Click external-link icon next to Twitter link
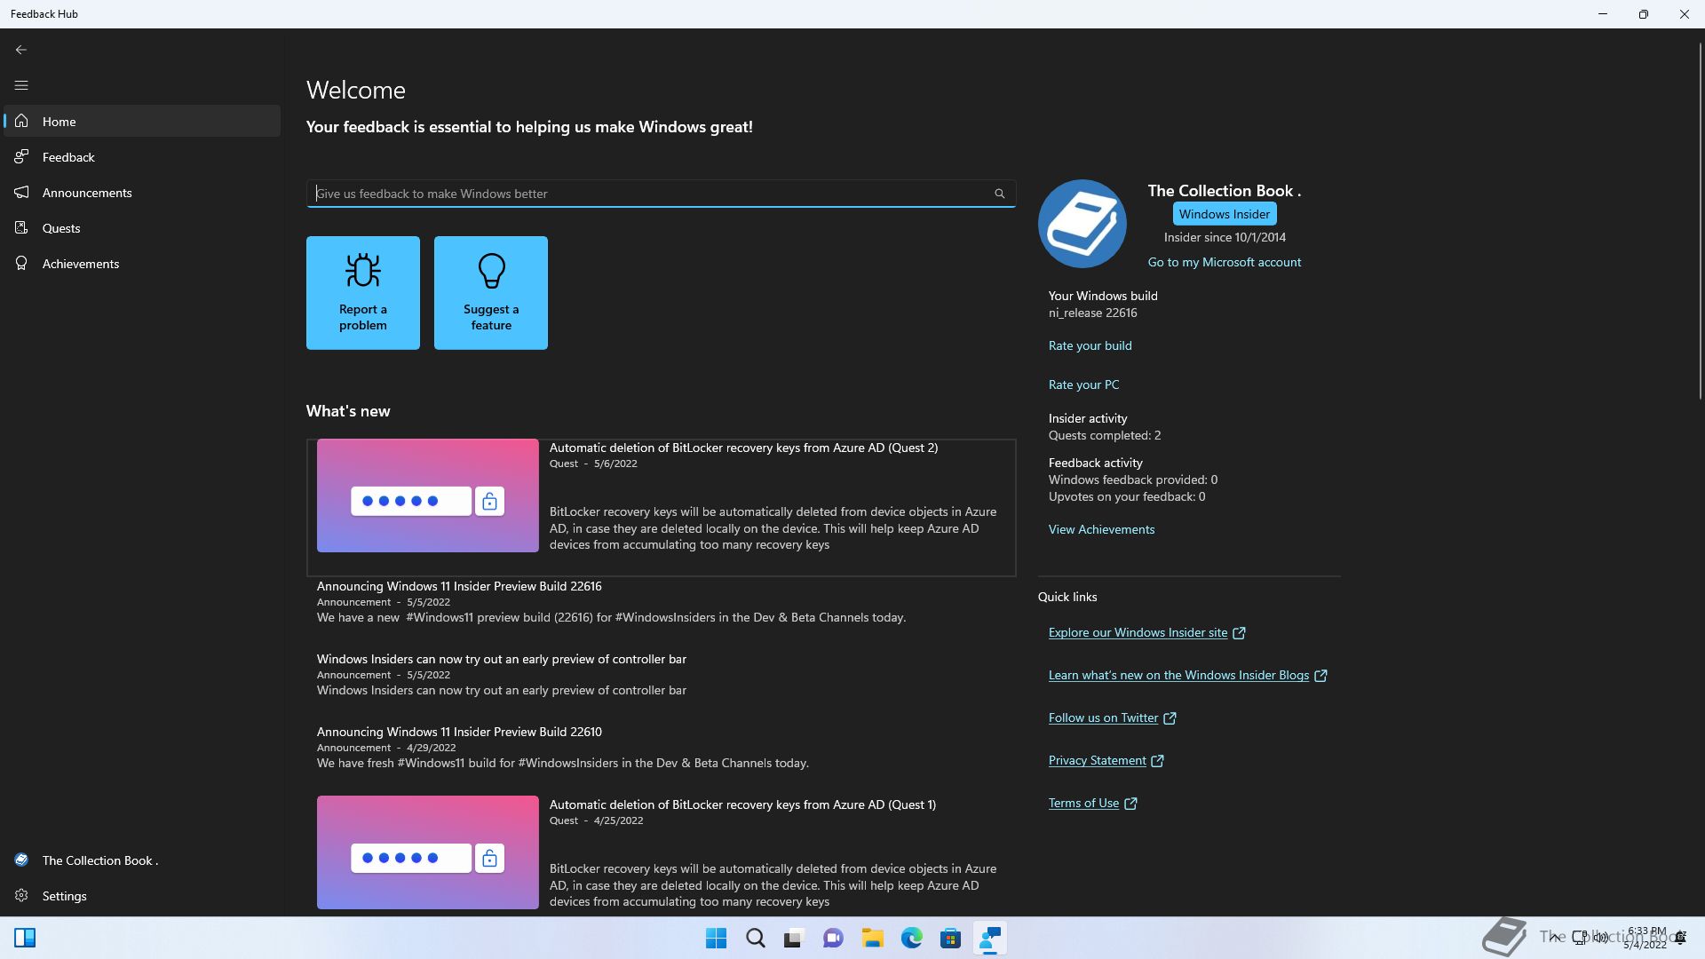This screenshot has height=959, width=1705. pyautogui.click(x=1170, y=718)
